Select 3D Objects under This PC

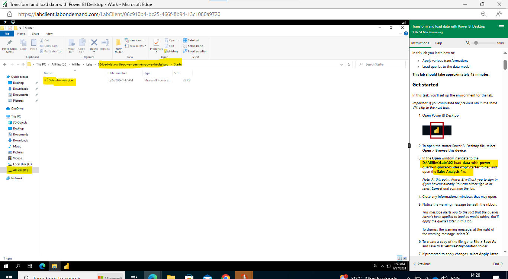20,123
